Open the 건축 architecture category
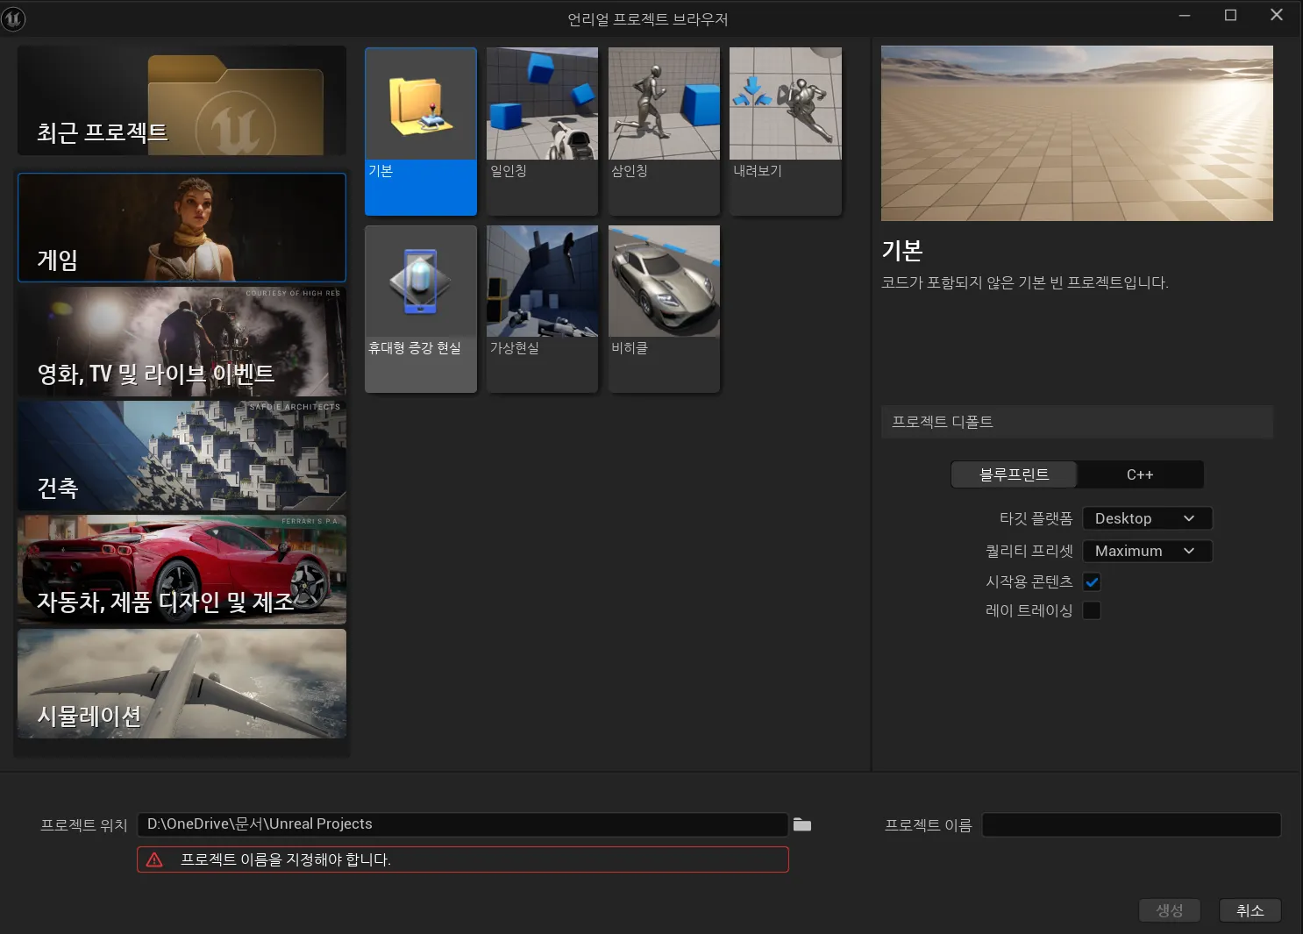 click(182, 456)
